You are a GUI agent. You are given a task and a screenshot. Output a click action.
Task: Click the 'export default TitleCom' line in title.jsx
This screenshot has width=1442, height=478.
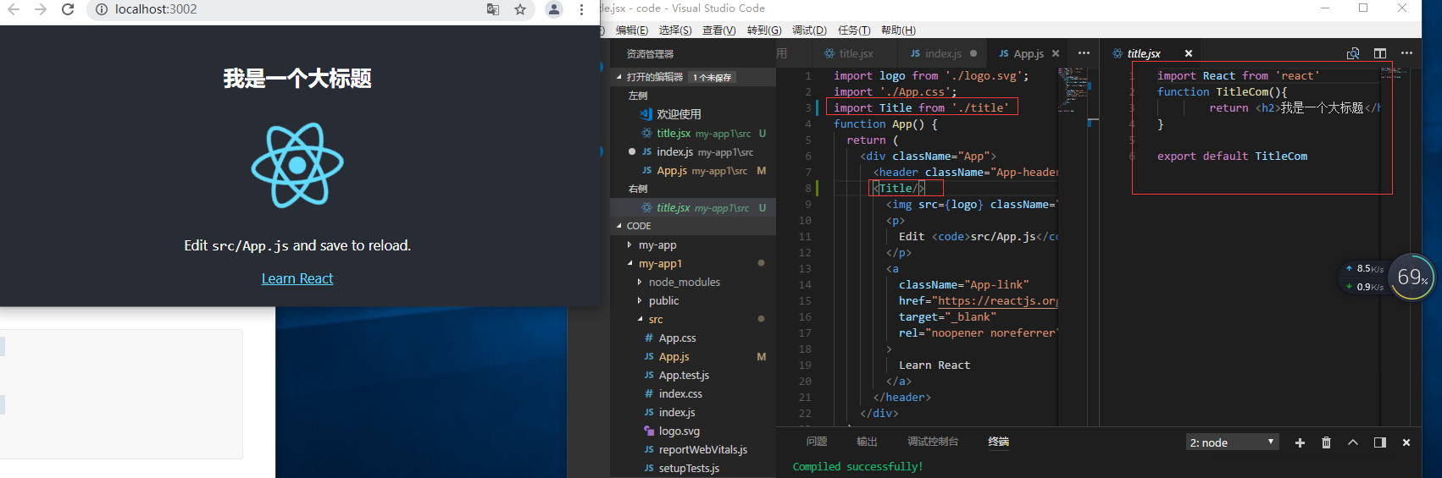coord(1232,157)
